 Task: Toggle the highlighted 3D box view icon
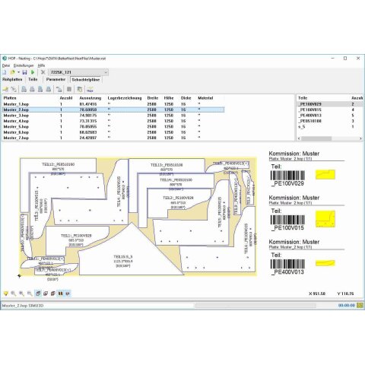[x=38, y=294]
